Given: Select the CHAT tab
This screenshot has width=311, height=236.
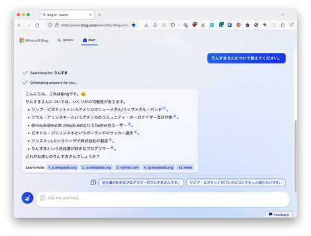Looking at the screenshot, I should tap(89, 40).
